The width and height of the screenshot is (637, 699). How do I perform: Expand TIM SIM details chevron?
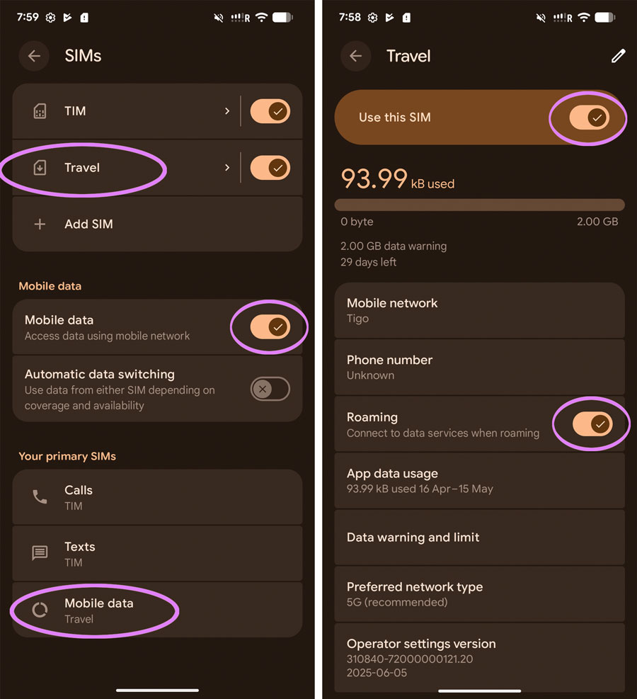pyautogui.click(x=227, y=111)
